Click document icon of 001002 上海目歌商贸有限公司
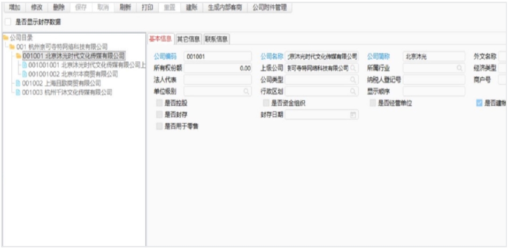Image resolution: width=508 pixels, height=249 pixels. pyautogui.click(x=18, y=84)
